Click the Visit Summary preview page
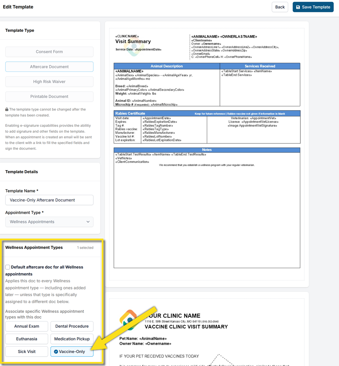 coord(207,154)
